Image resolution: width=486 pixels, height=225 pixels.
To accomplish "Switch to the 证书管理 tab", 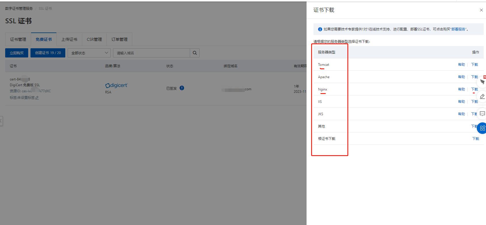I will coord(18,39).
